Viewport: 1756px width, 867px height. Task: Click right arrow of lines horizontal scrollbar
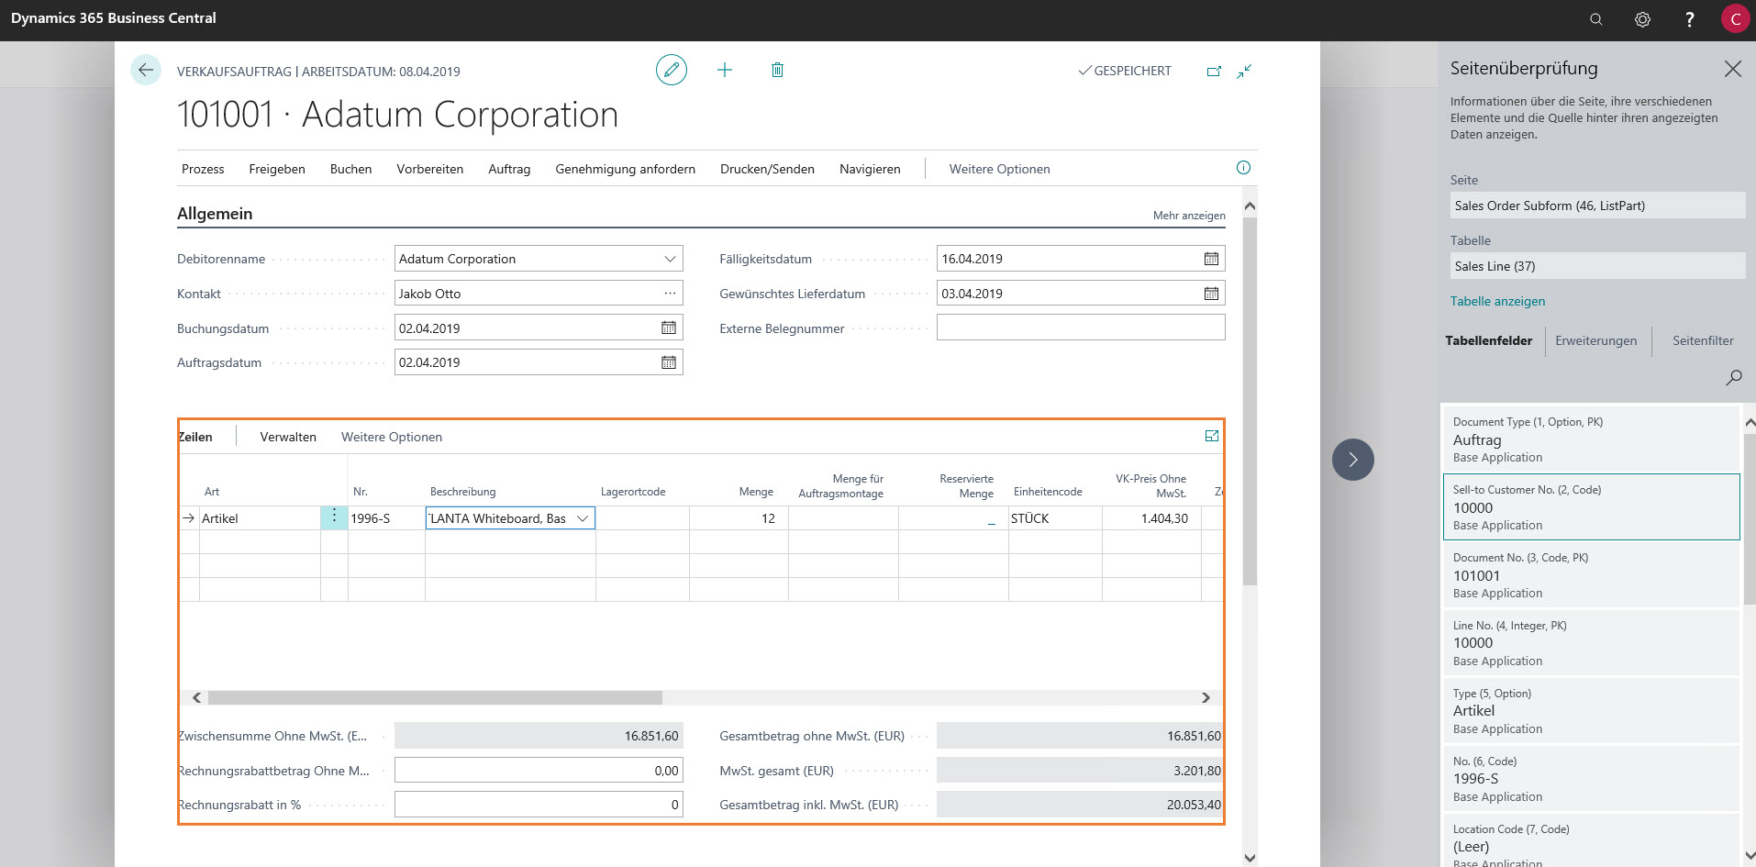click(x=1206, y=698)
